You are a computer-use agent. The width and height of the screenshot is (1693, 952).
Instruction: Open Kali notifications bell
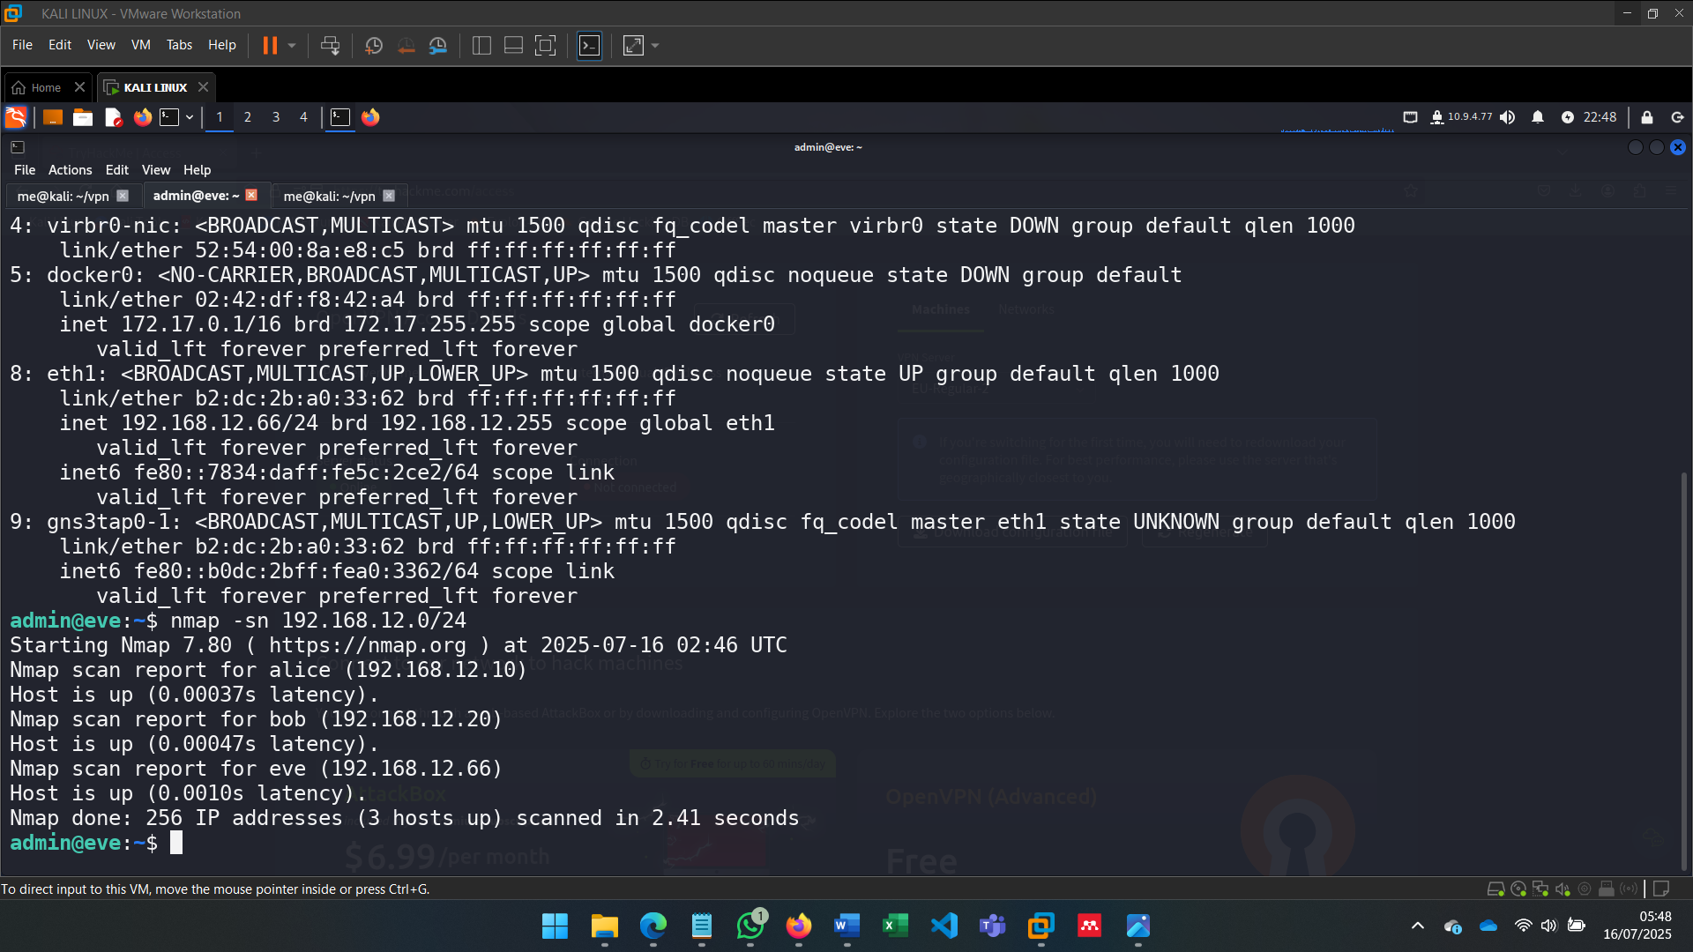click(1538, 117)
